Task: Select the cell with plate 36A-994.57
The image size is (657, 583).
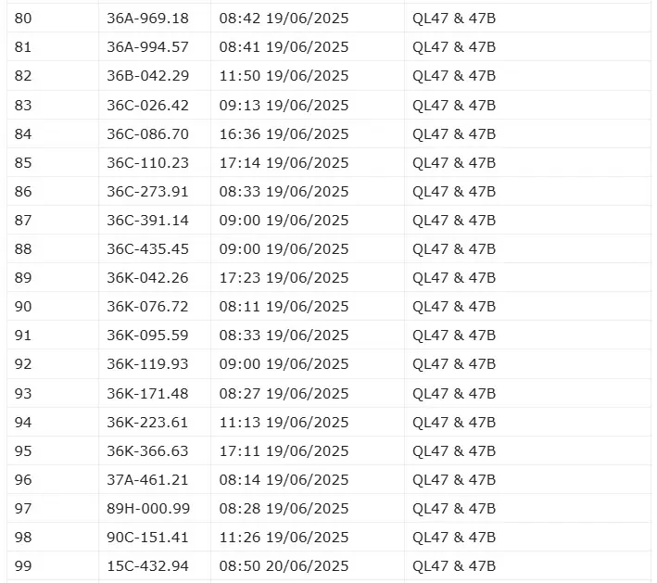Action: click(147, 47)
